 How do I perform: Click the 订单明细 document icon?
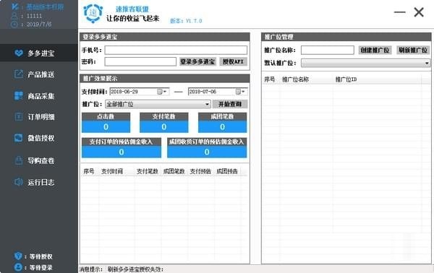[19, 116]
